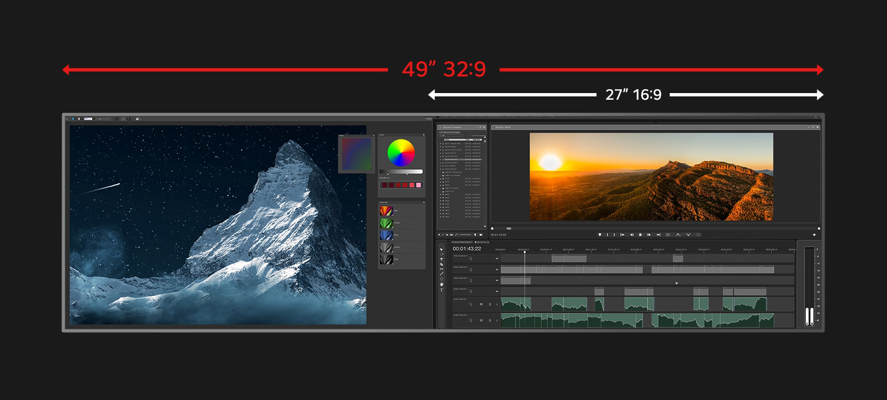
Task: Click the center of the color wheel
Action: coord(401,152)
